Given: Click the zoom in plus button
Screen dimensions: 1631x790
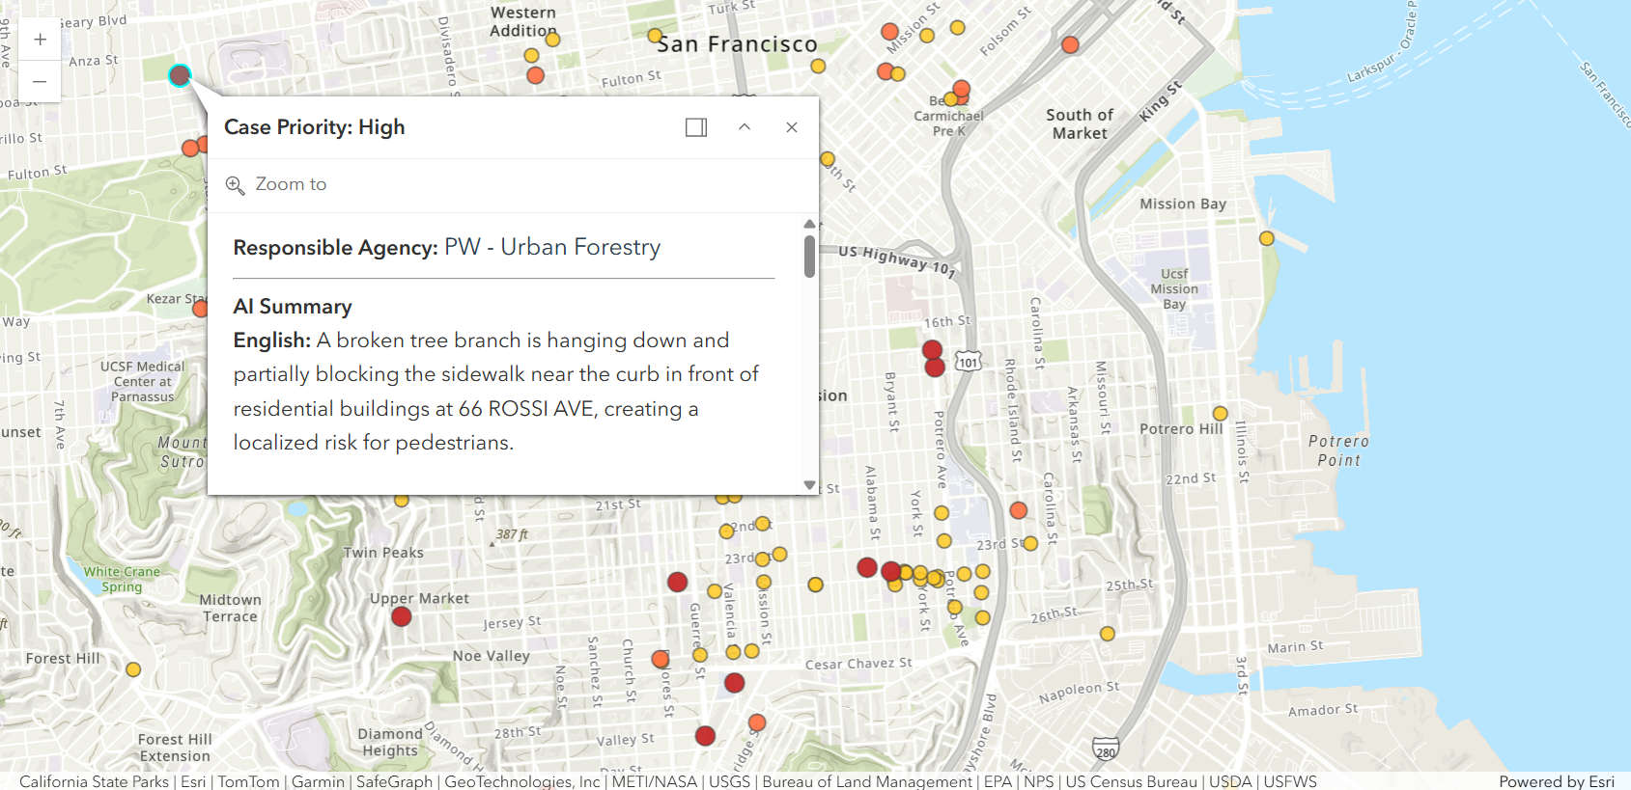Looking at the screenshot, I should coord(40,40).
